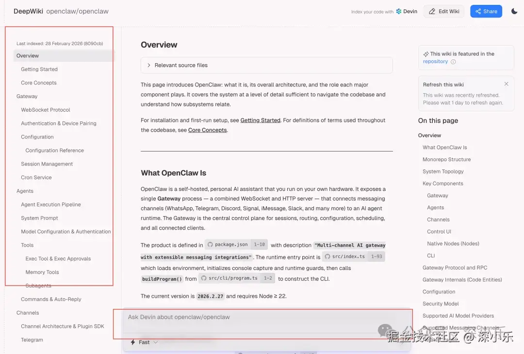Image resolution: width=524 pixels, height=354 pixels.
Task: Jump to CLI anchor
Action: (431, 255)
